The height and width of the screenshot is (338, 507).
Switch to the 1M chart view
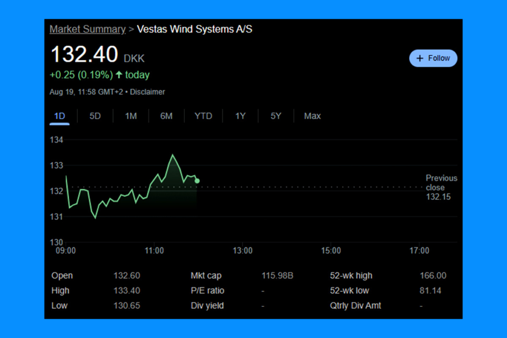click(x=131, y=116)
